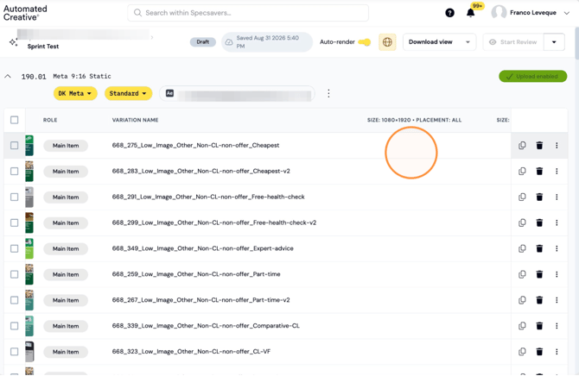Open thumbnail of 668_323 CL-VF variation
Image resolution: width=579 pixels, height=376 pixels.
coord(29,352)
